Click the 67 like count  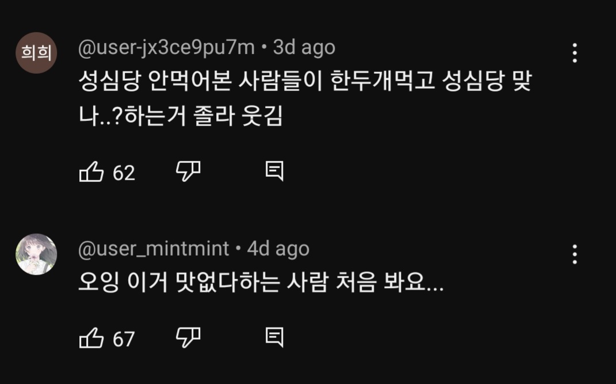[x=124, y=339]
